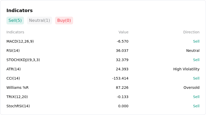The width and height of the screenshot is (206, 115).
Task: Click the CCI(14) indicator name
Action: click(13, 78)
